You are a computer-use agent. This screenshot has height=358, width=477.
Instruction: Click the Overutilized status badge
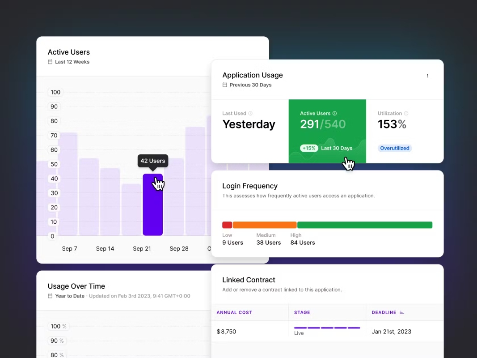[395, 148]
